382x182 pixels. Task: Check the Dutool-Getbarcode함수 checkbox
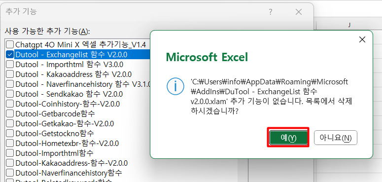(10, 113)
